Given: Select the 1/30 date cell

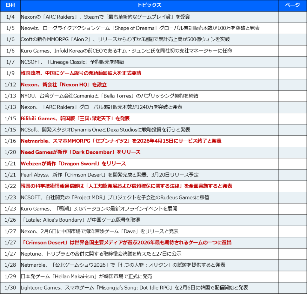Looking at the screenshot, I should click(x=10, y=287).
